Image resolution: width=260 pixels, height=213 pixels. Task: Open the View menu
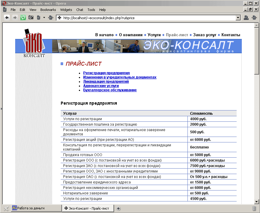(x=33, y=10)
